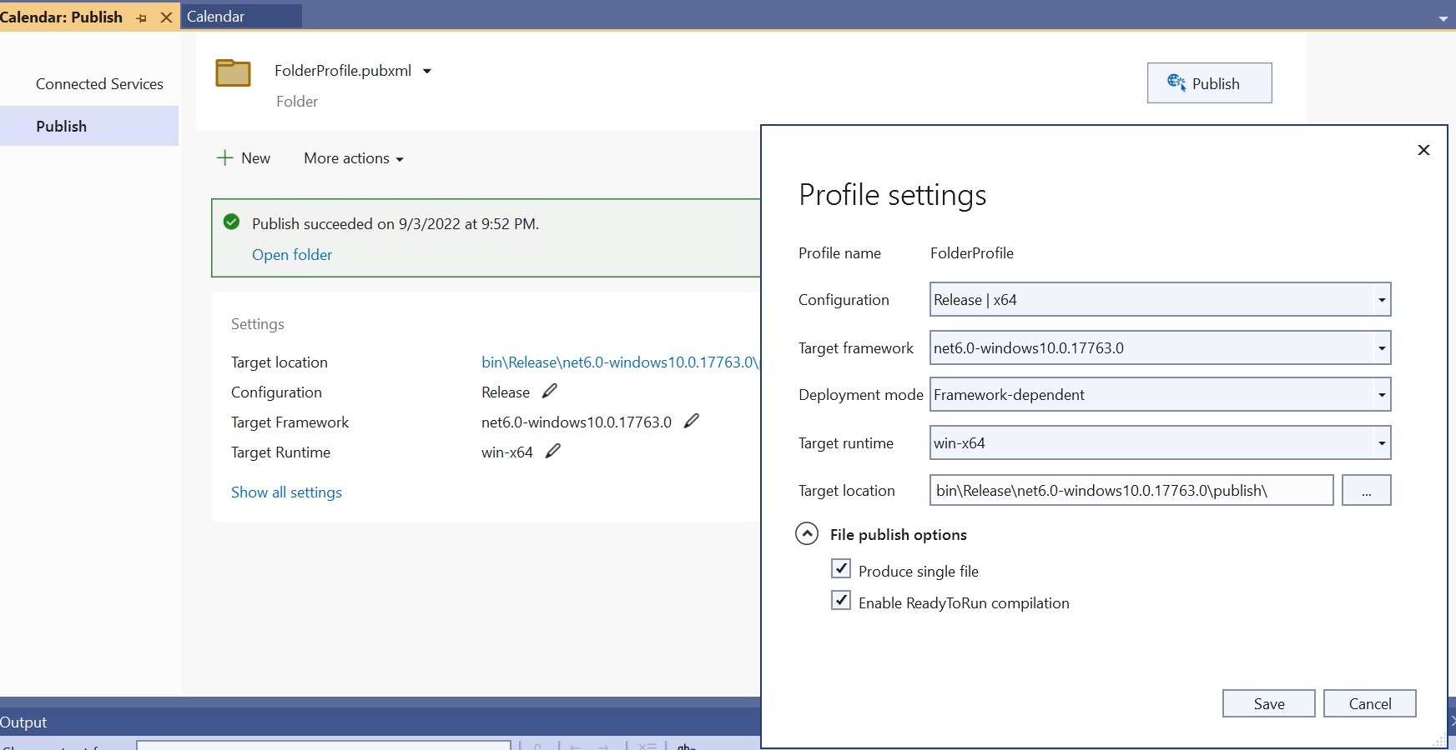Click the folder icon above FolderProfile.pubxml
The width and height of the screenshot is (1456, 750).
point(234,72)
